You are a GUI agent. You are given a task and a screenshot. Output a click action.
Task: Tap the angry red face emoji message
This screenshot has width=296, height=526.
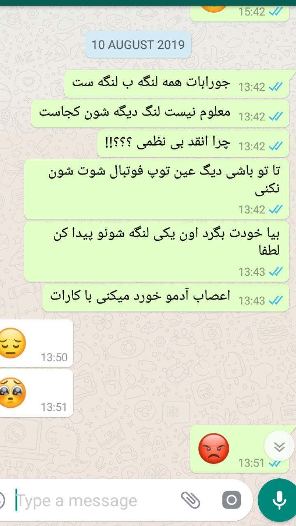pyautogui.click(x=213, y=448)
